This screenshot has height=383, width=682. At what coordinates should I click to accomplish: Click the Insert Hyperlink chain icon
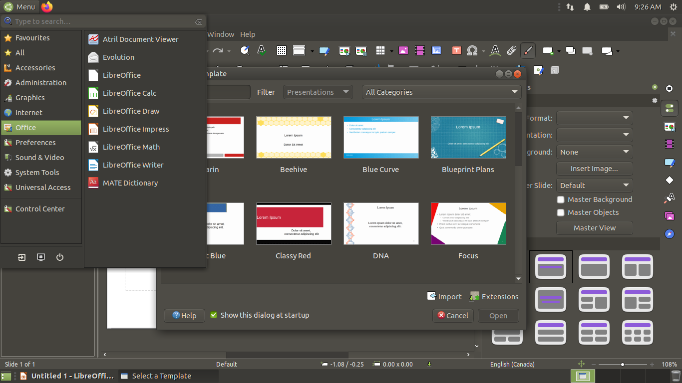(x=511, y=50)
